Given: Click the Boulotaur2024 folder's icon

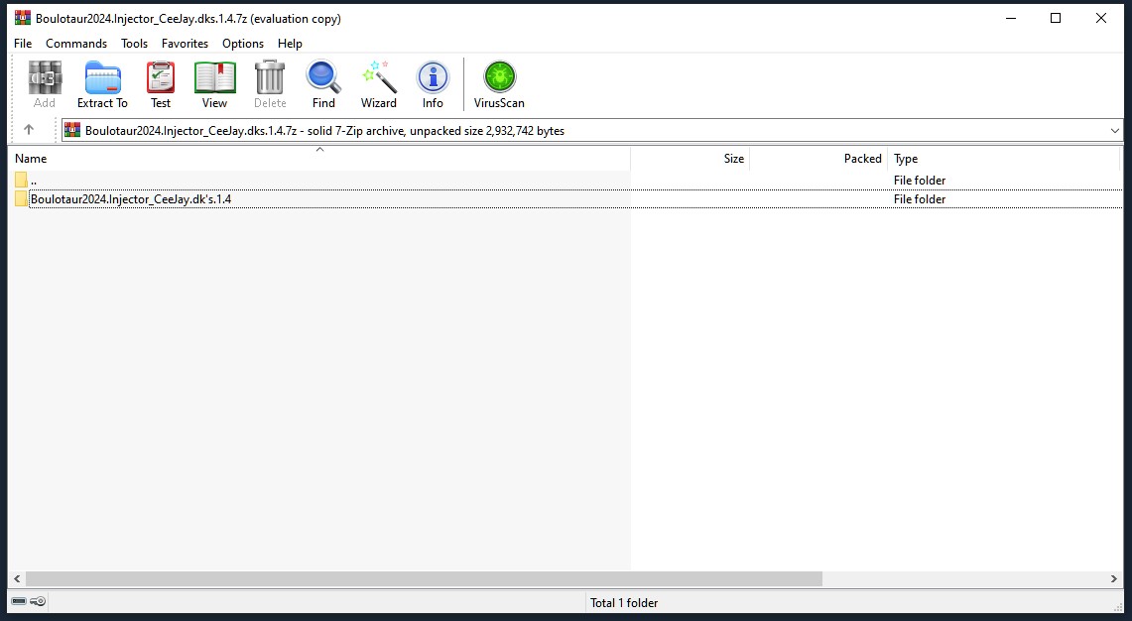Looking at the screenshot, I should coord(21,198).
